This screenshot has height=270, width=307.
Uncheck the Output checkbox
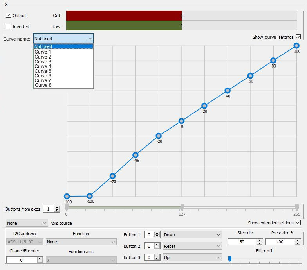pos(9,15)
